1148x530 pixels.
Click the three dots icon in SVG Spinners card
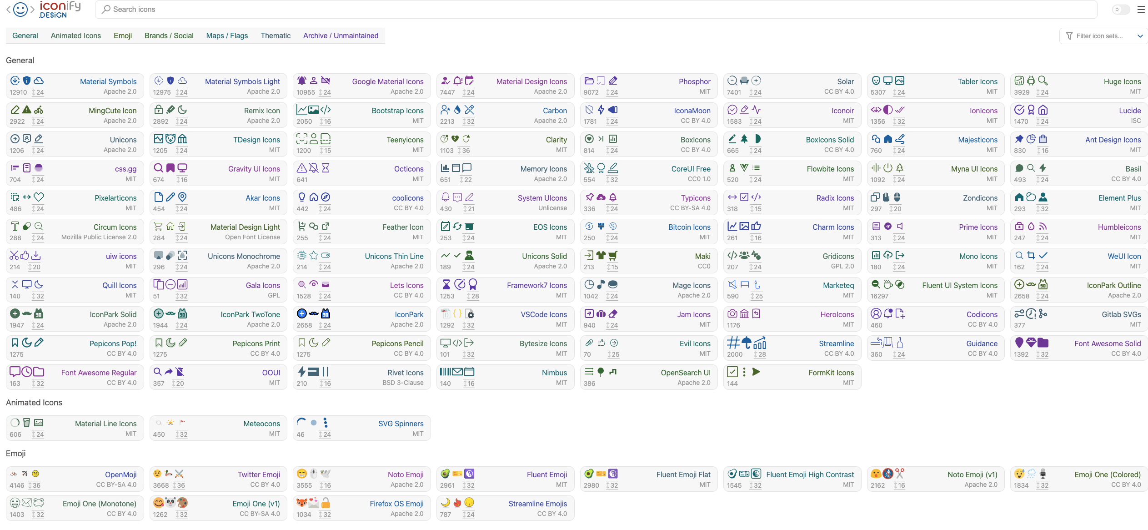pyautogui.click(x=326, y=423)
